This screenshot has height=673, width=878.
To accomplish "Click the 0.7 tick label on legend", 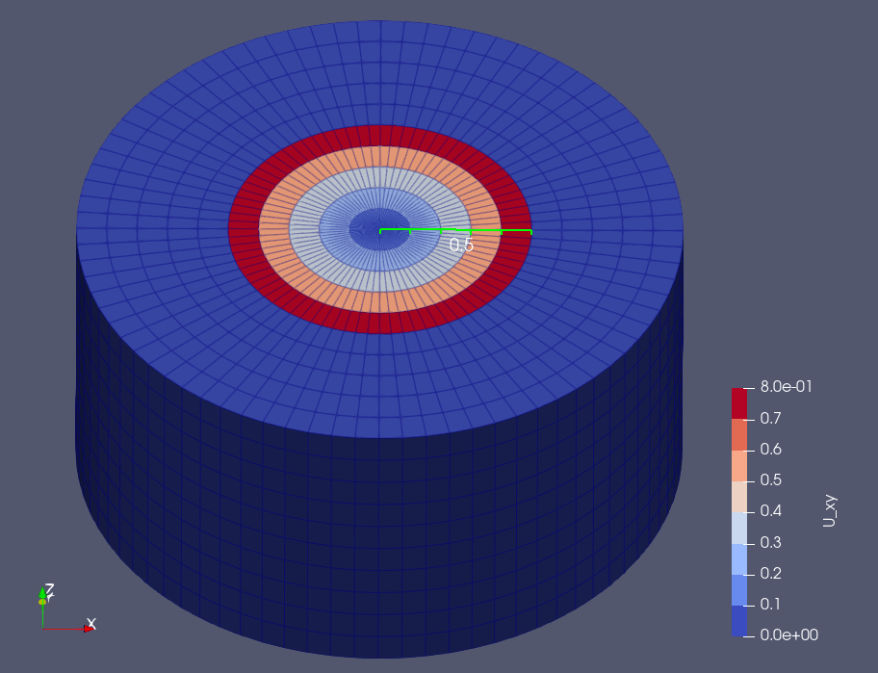I will tap(770, 418).
